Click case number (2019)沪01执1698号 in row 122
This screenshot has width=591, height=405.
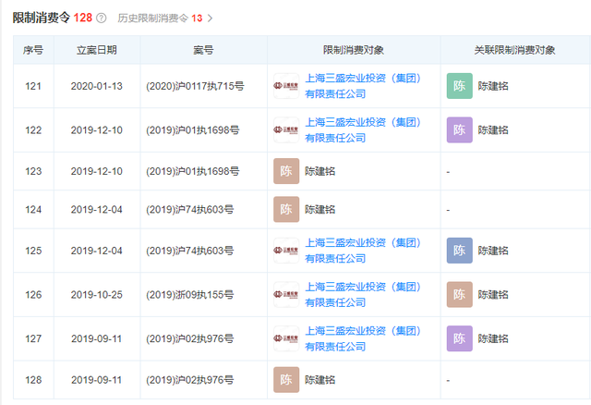point(193,130)
